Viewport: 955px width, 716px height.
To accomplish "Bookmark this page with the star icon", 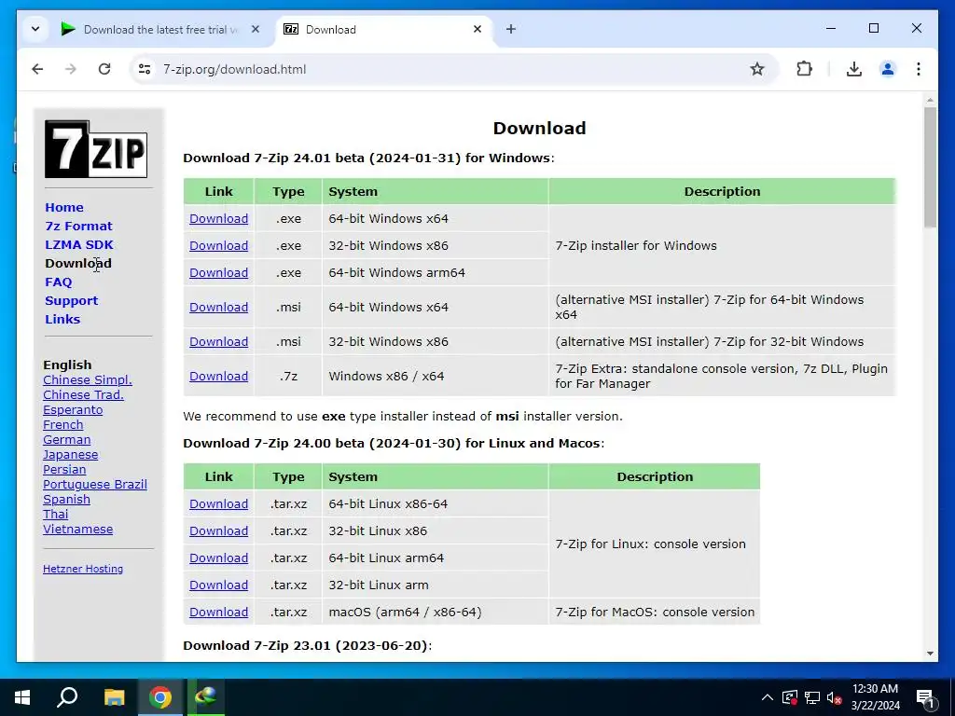I will (757, 69).
